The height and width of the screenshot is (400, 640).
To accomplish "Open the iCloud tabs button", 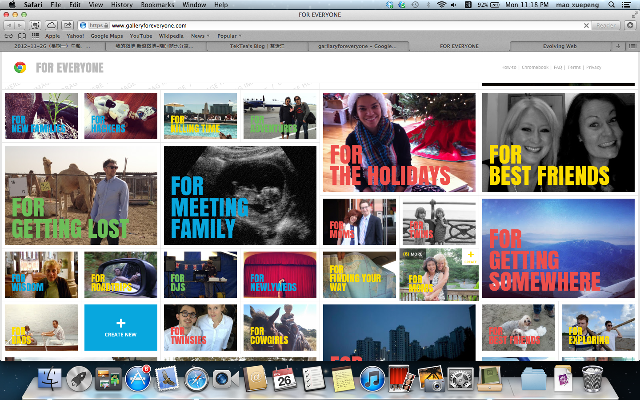I will tap(52, 25).
